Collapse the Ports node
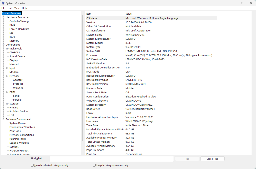Screen dimensions: 256x169 tap(7, 92)
